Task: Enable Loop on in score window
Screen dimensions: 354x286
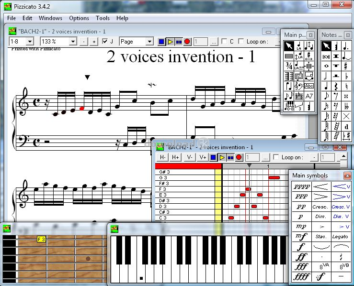Action: 241,41
